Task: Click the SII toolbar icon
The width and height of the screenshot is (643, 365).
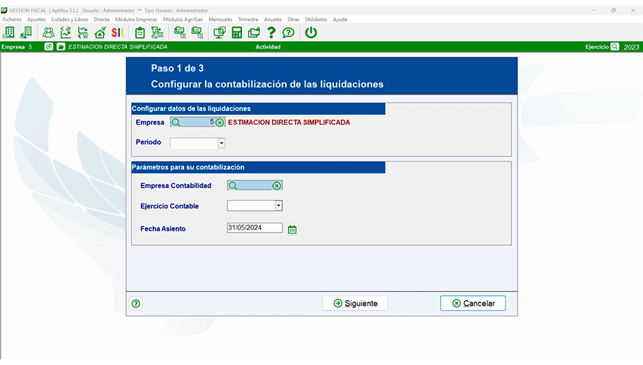Action: click(118, 33)
